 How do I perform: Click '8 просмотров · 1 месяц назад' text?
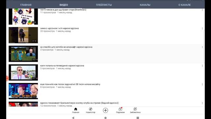[55, 87]
